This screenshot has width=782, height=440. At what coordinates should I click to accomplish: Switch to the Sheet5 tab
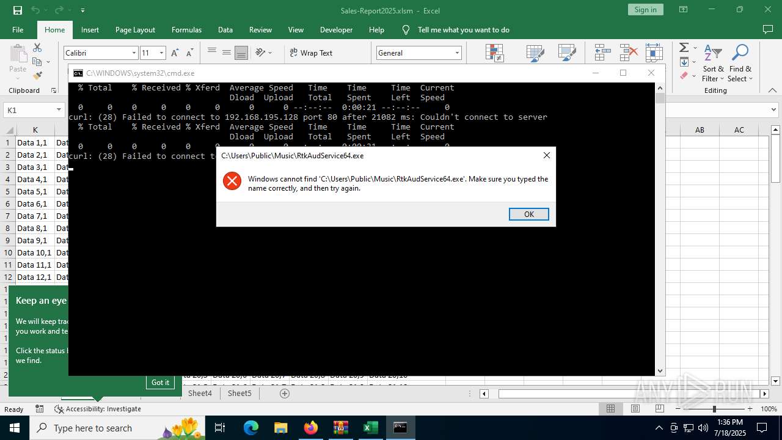(x=239, y=393)
